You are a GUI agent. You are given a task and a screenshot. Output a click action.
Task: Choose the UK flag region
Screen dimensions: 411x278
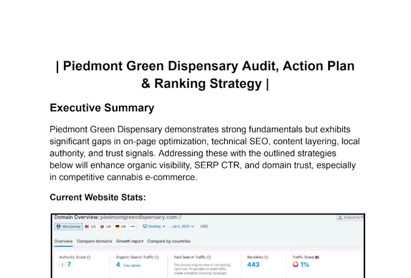[106, 227]
